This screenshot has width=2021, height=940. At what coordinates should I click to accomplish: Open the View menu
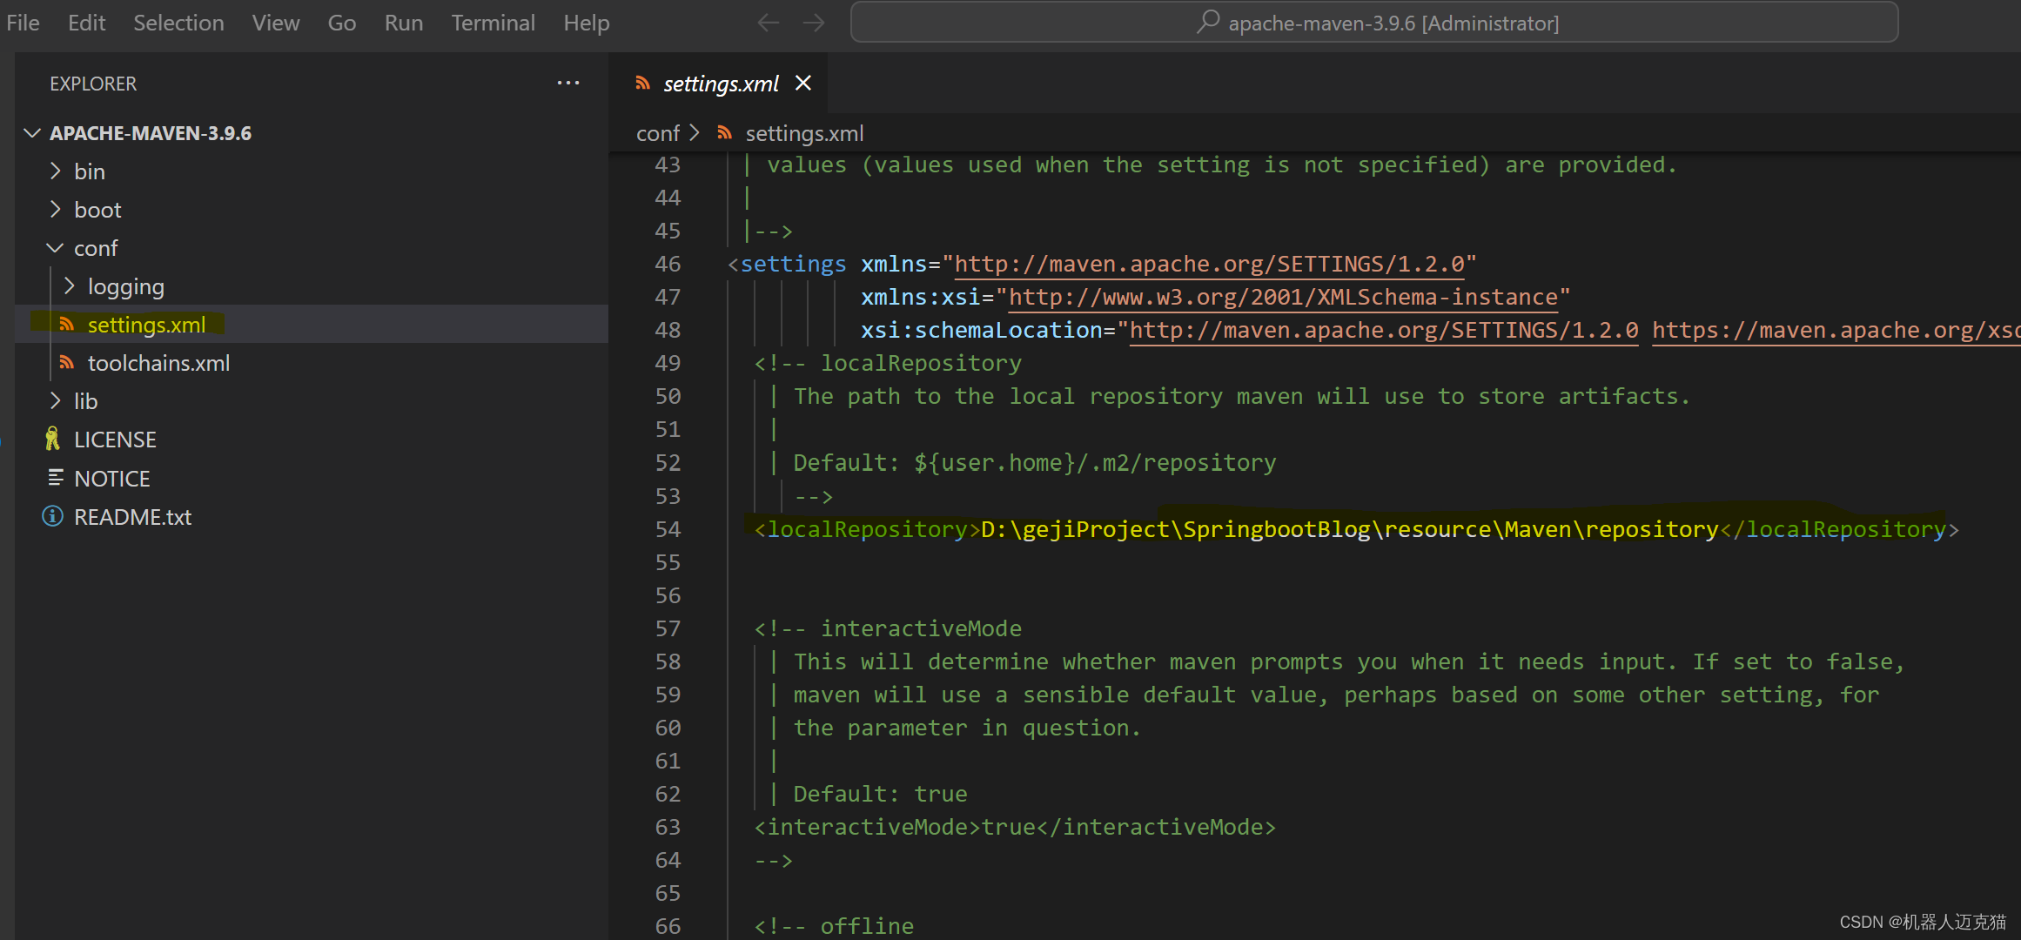pos(276,23)
